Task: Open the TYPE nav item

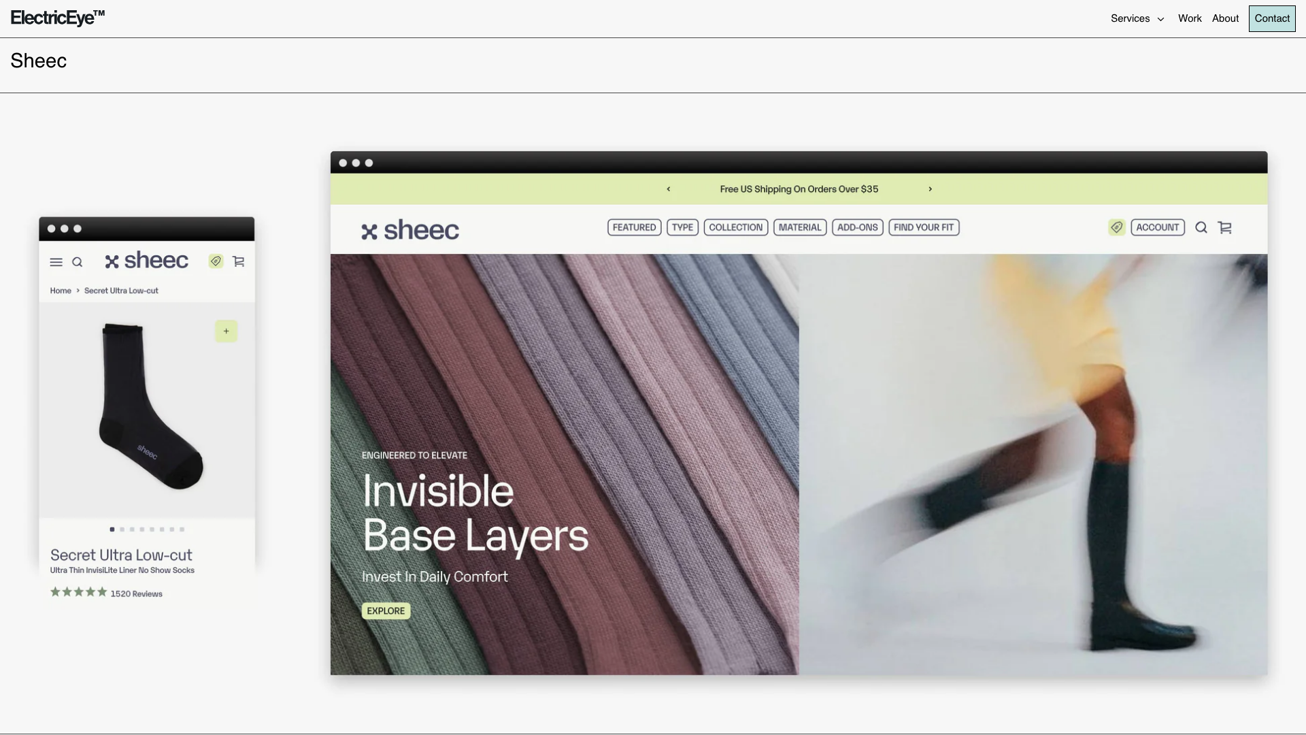Action: 682,227
